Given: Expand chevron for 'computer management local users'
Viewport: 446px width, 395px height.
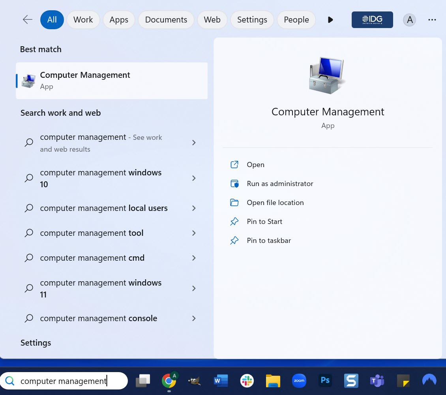Looking at the screenshot, I should coord(194,208).
